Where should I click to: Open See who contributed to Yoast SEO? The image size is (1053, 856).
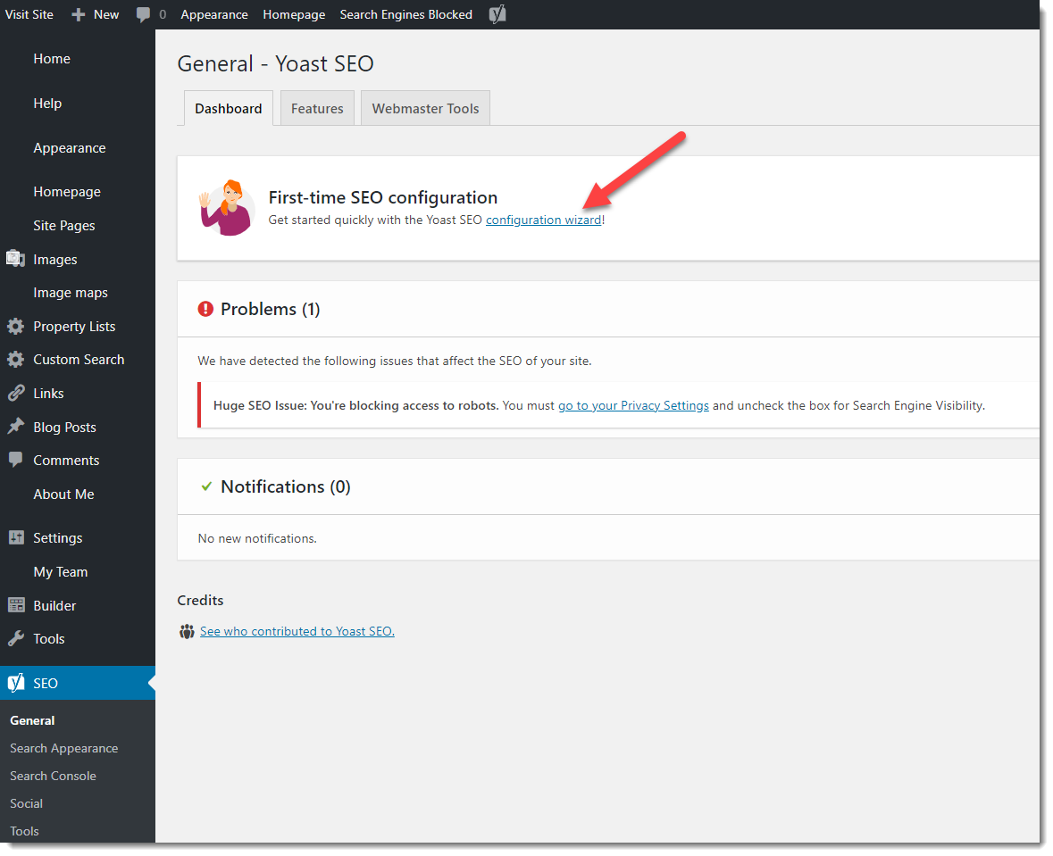pos(297,631)
